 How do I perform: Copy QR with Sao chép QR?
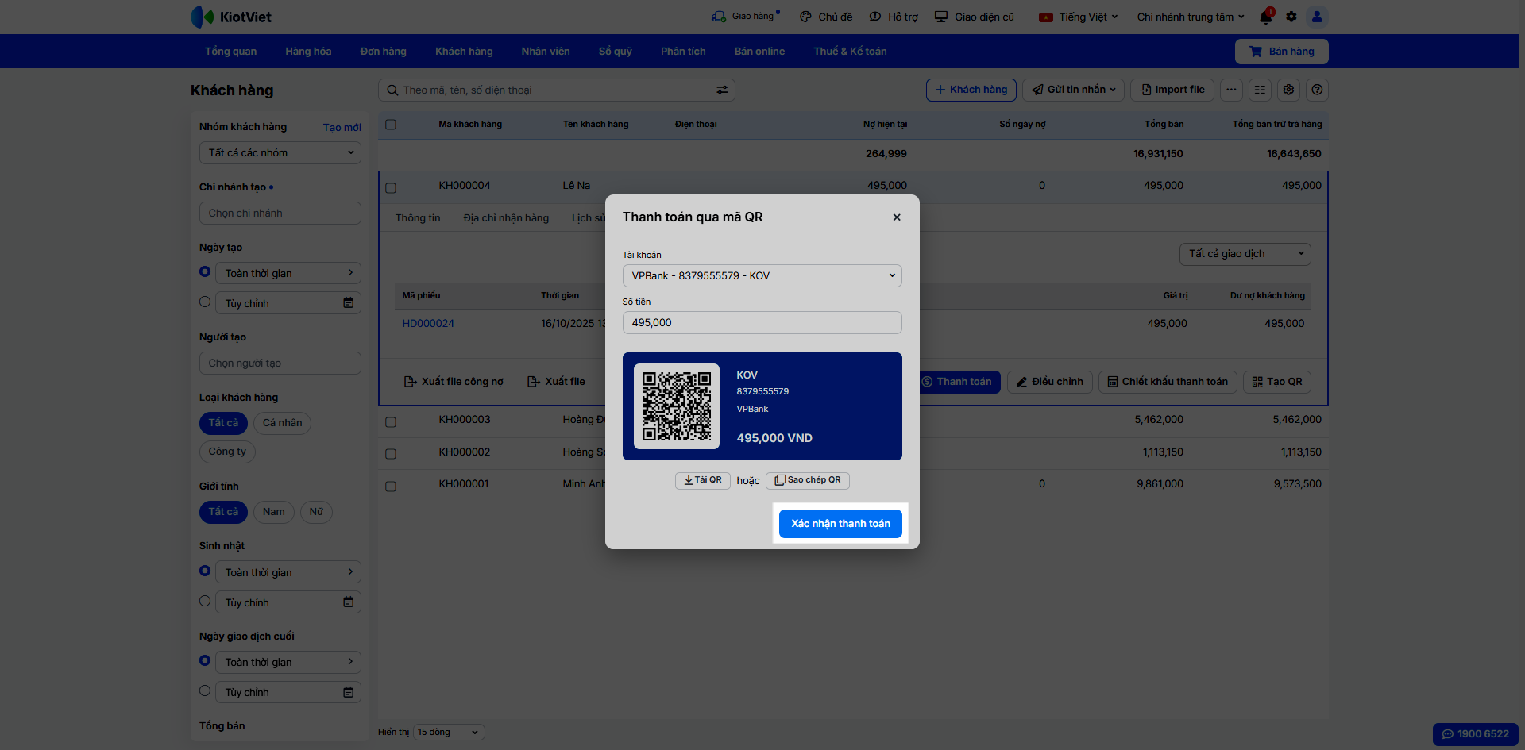[x=808, y=480]
